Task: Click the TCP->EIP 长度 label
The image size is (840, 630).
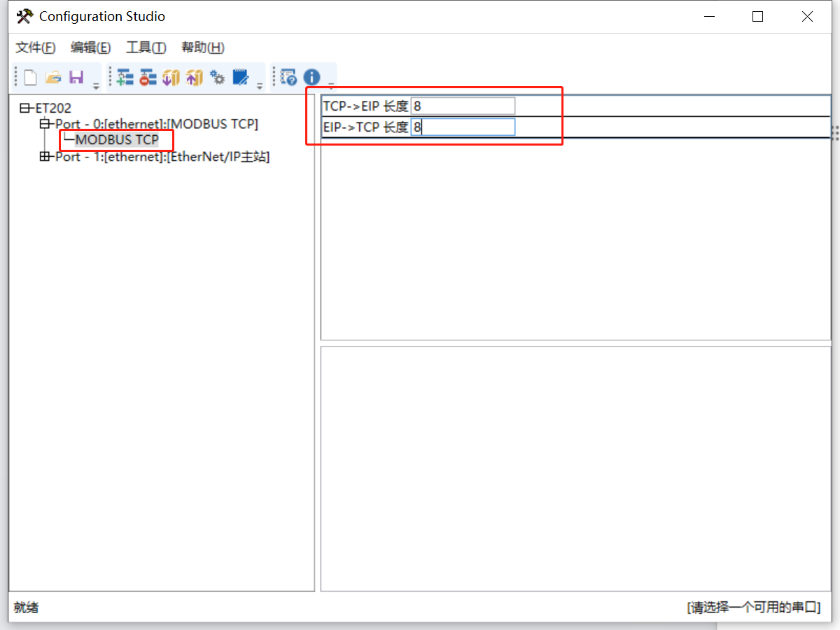Action: click(365, 106)
